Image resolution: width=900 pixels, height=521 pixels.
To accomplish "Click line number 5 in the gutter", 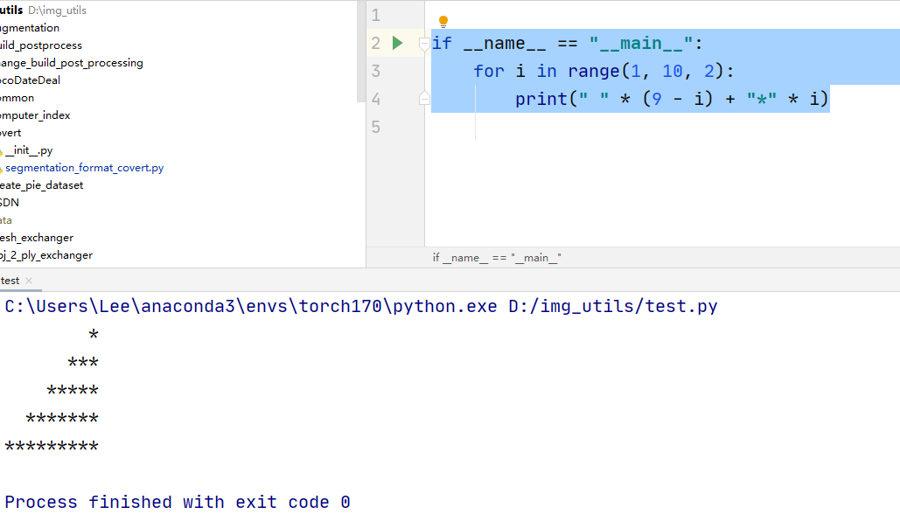I will [376, 127].
